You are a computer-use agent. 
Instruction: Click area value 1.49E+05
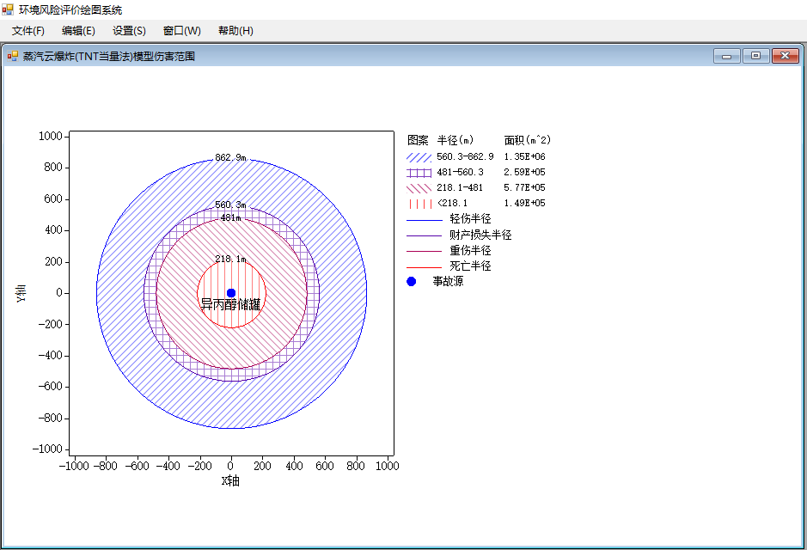524,203
